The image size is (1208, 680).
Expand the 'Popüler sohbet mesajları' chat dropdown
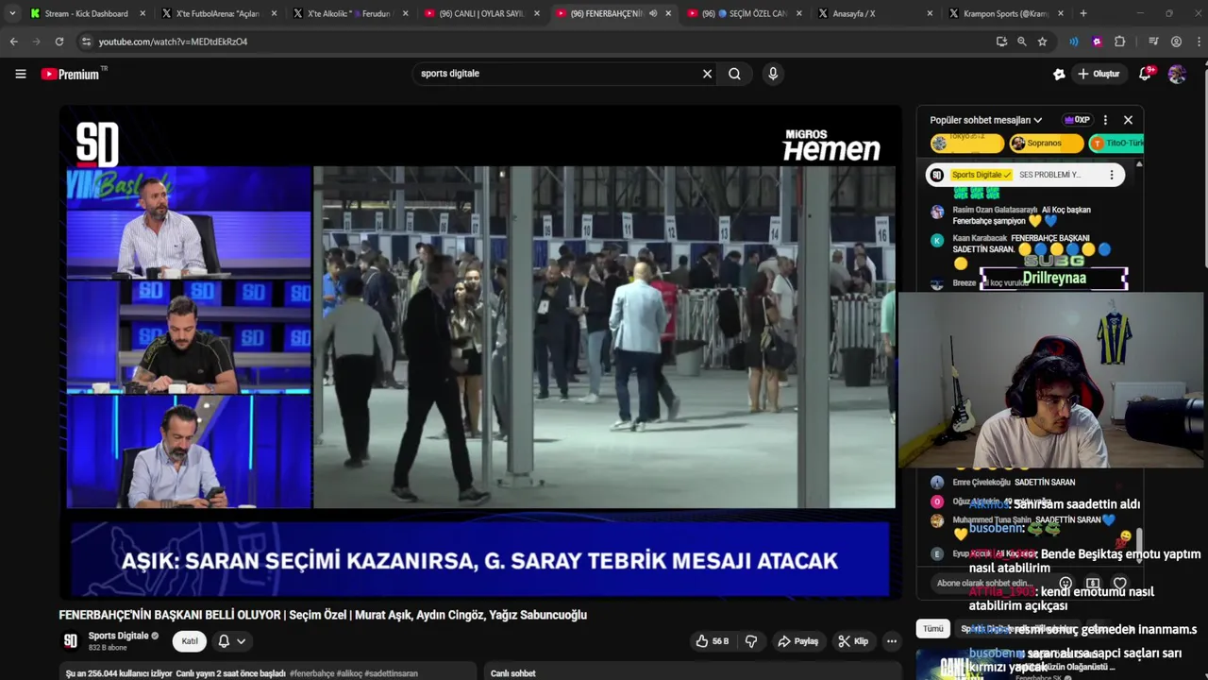coord(985,120)
